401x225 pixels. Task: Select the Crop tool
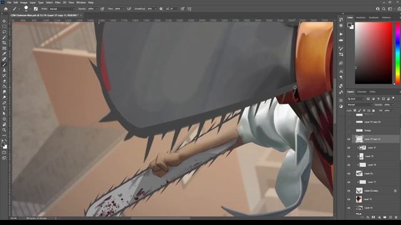click(4, 42)
